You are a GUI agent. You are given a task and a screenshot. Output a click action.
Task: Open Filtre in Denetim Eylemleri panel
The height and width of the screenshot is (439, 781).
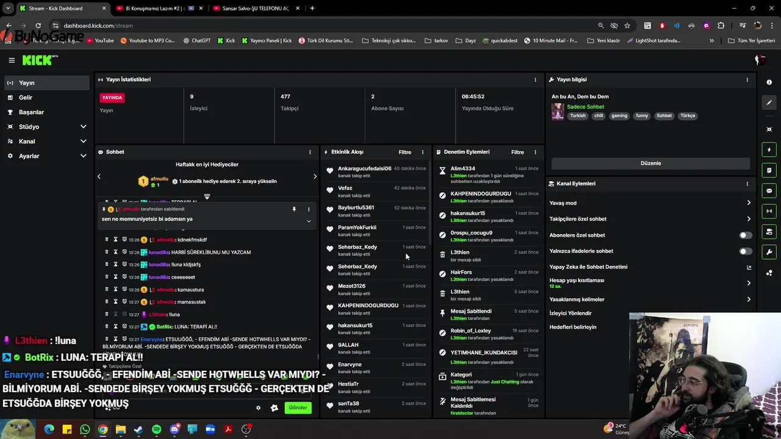click(x=517, y=152)
